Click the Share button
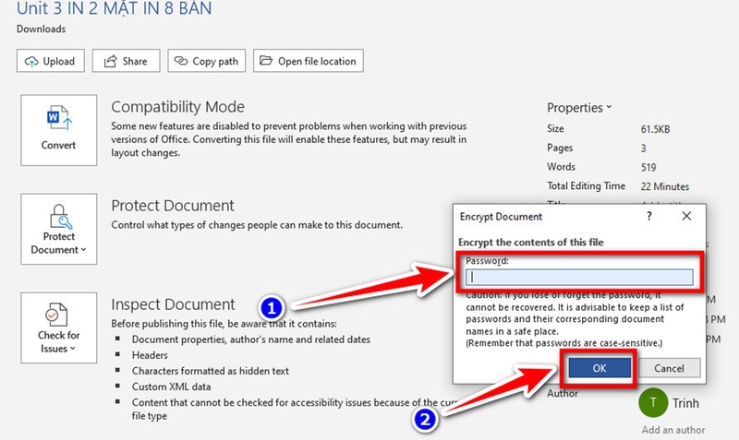739x440 pixels. 126,61
